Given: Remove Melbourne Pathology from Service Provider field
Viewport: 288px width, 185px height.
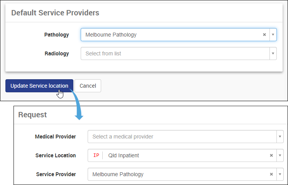Looking at the screenshot, I should 271,174.
